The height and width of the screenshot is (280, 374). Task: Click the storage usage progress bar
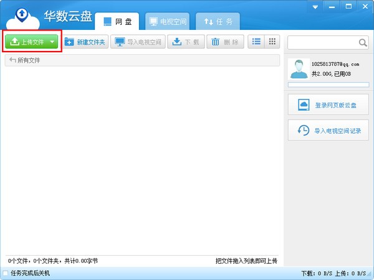click(x=328, y=85)
